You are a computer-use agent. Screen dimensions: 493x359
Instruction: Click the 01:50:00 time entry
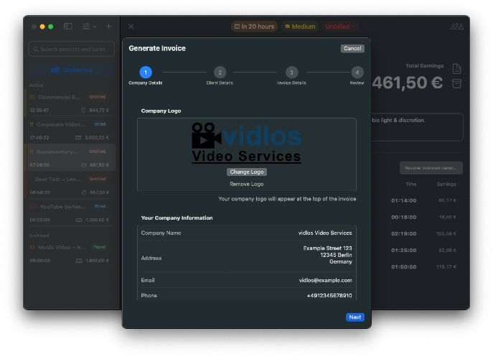404,267
